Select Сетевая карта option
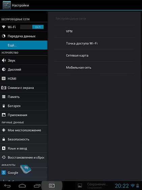This screenshot has width=142, height=190. tap(94, 55)
